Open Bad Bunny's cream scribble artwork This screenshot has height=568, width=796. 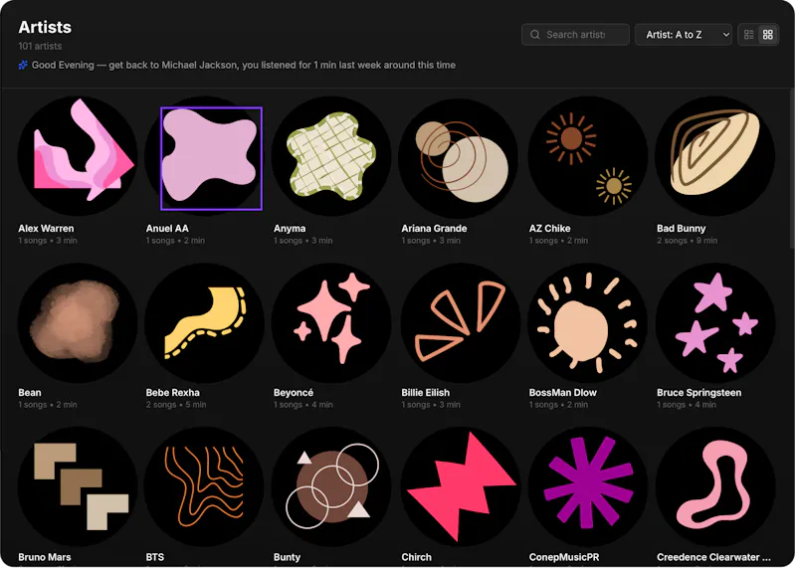(x=715, y=156)
